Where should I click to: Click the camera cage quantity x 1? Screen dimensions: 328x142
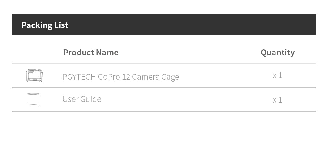277,75
